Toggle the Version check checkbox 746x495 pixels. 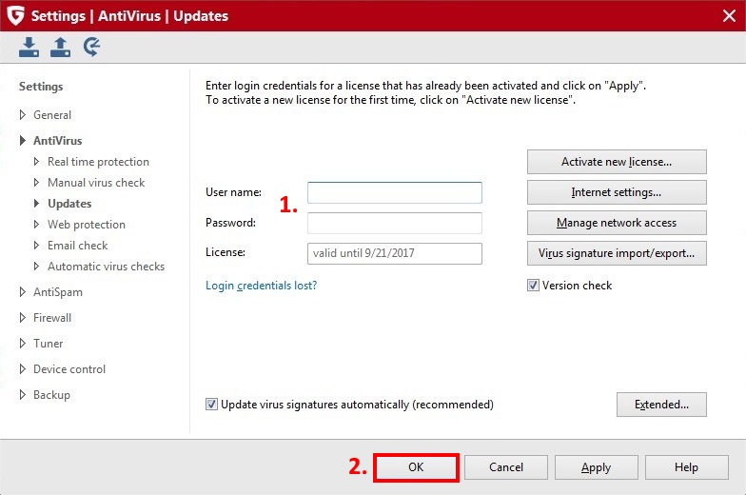pos(533,286)
